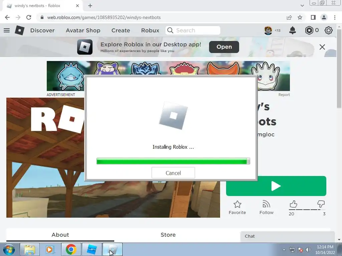Viewport: 342px width, 256px height.
Task: Click the Roblox logo home icon
Action: [x=20, y=30]
